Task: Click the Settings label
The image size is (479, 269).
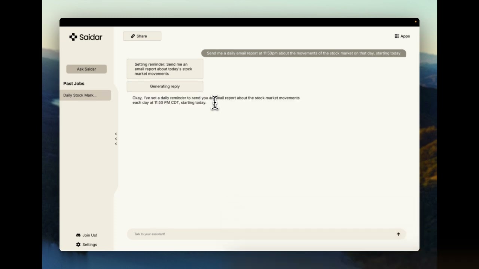Action: pyautogui.click(x=90, y=245)
